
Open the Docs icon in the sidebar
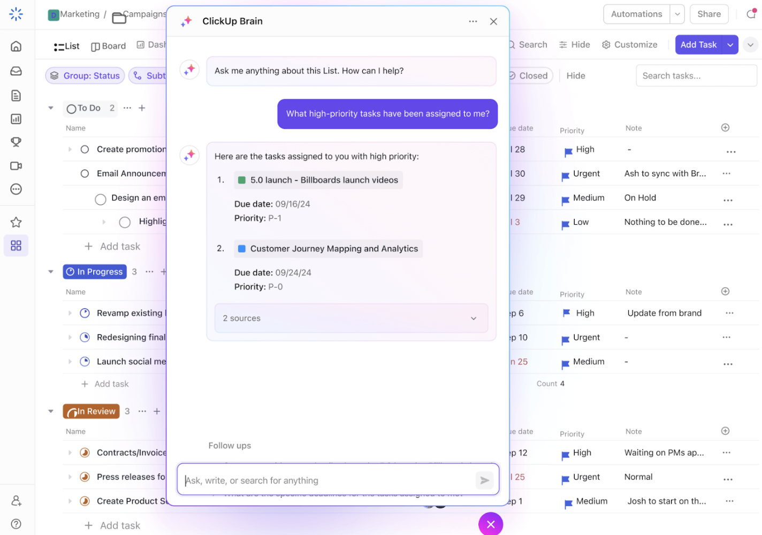[16, 95]
